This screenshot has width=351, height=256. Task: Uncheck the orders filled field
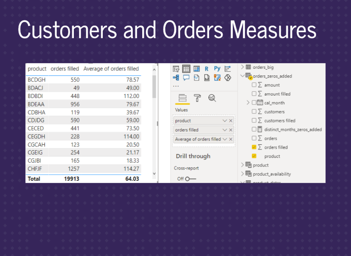pos(254,147)
